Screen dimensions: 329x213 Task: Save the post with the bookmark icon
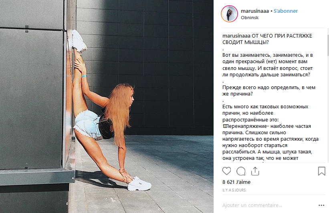tap(321, 171)
